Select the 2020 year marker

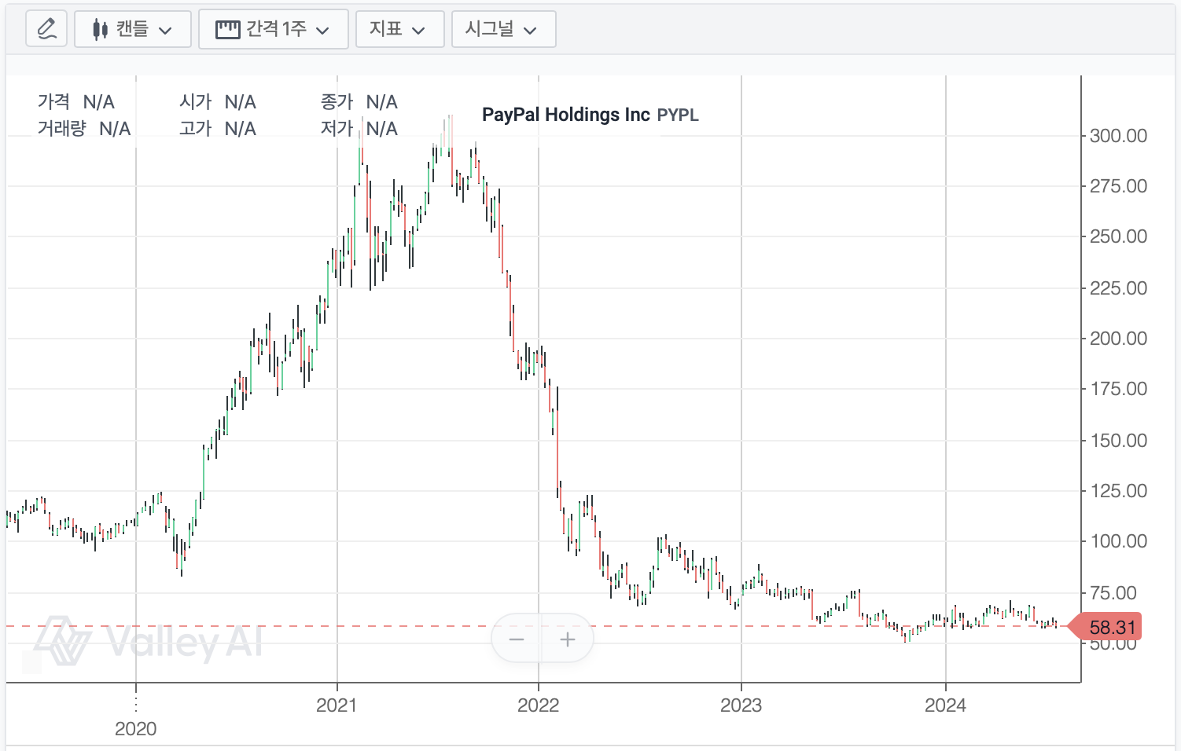coord(136,728)
